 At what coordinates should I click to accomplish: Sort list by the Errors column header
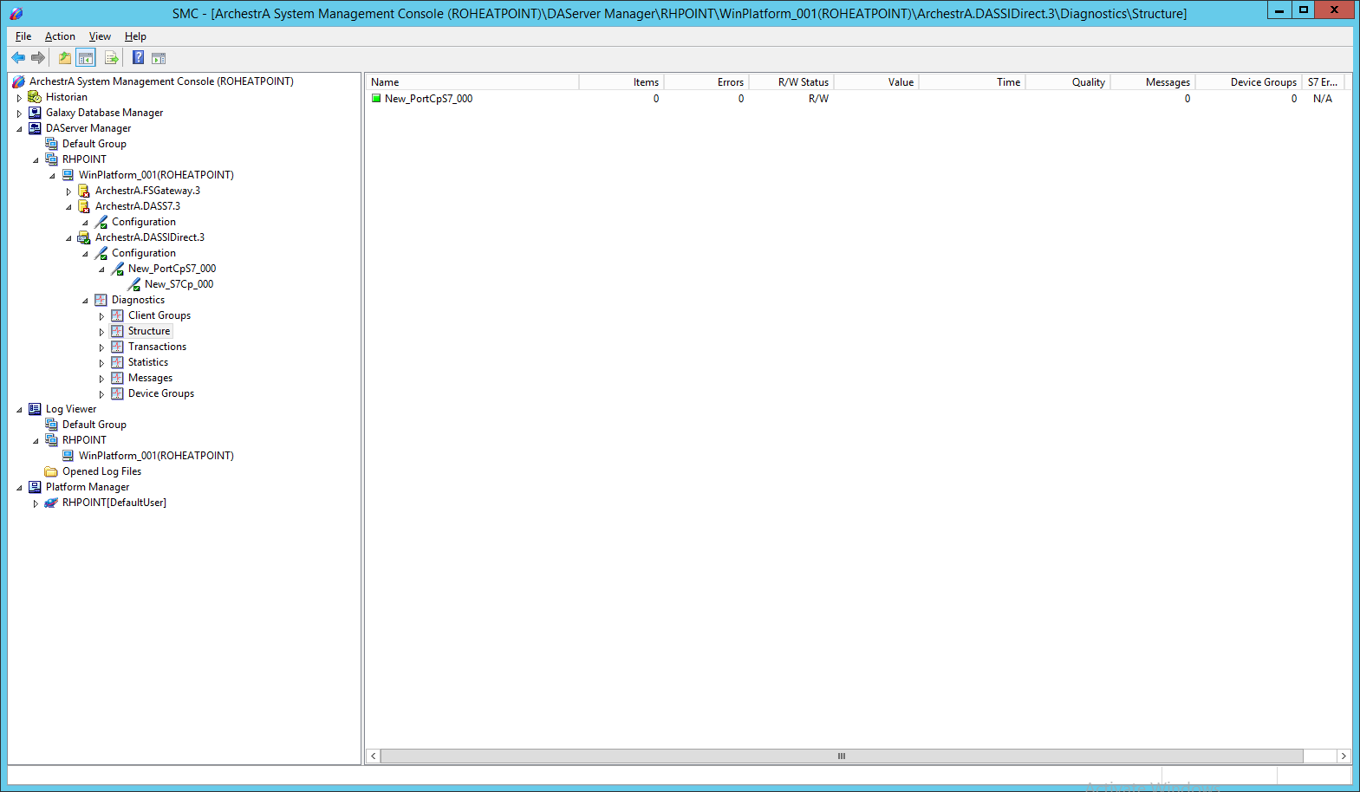[x=706, y=82]
